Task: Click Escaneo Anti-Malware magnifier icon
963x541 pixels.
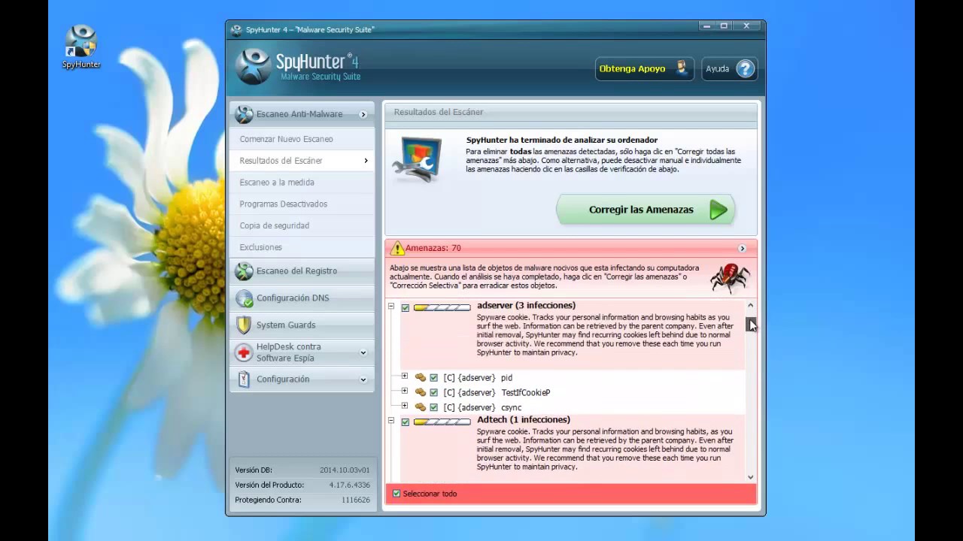Action: pyautogui.click(x=244, y=114)
